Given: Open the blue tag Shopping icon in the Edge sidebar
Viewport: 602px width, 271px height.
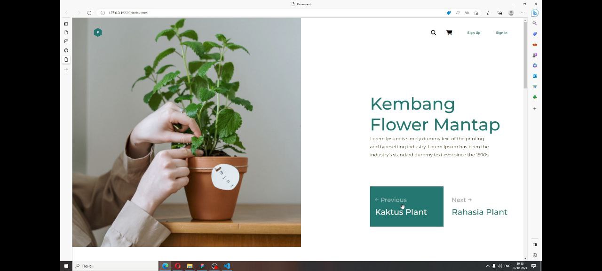Looking at the screenshot, I should (535, 34).
